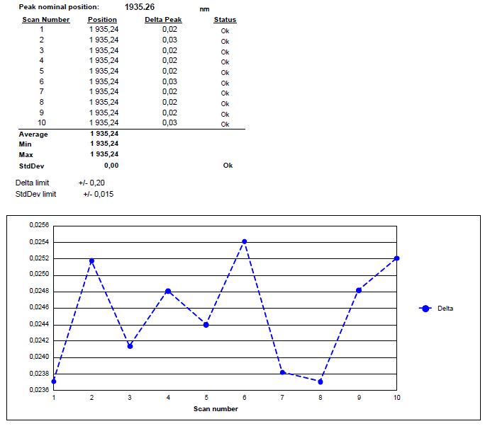Image resolution: width=490 pixels, height=431 pixels.
Task: Click Delta Peak value 0,02 for scan 4
Action: [x=169, y=60]
